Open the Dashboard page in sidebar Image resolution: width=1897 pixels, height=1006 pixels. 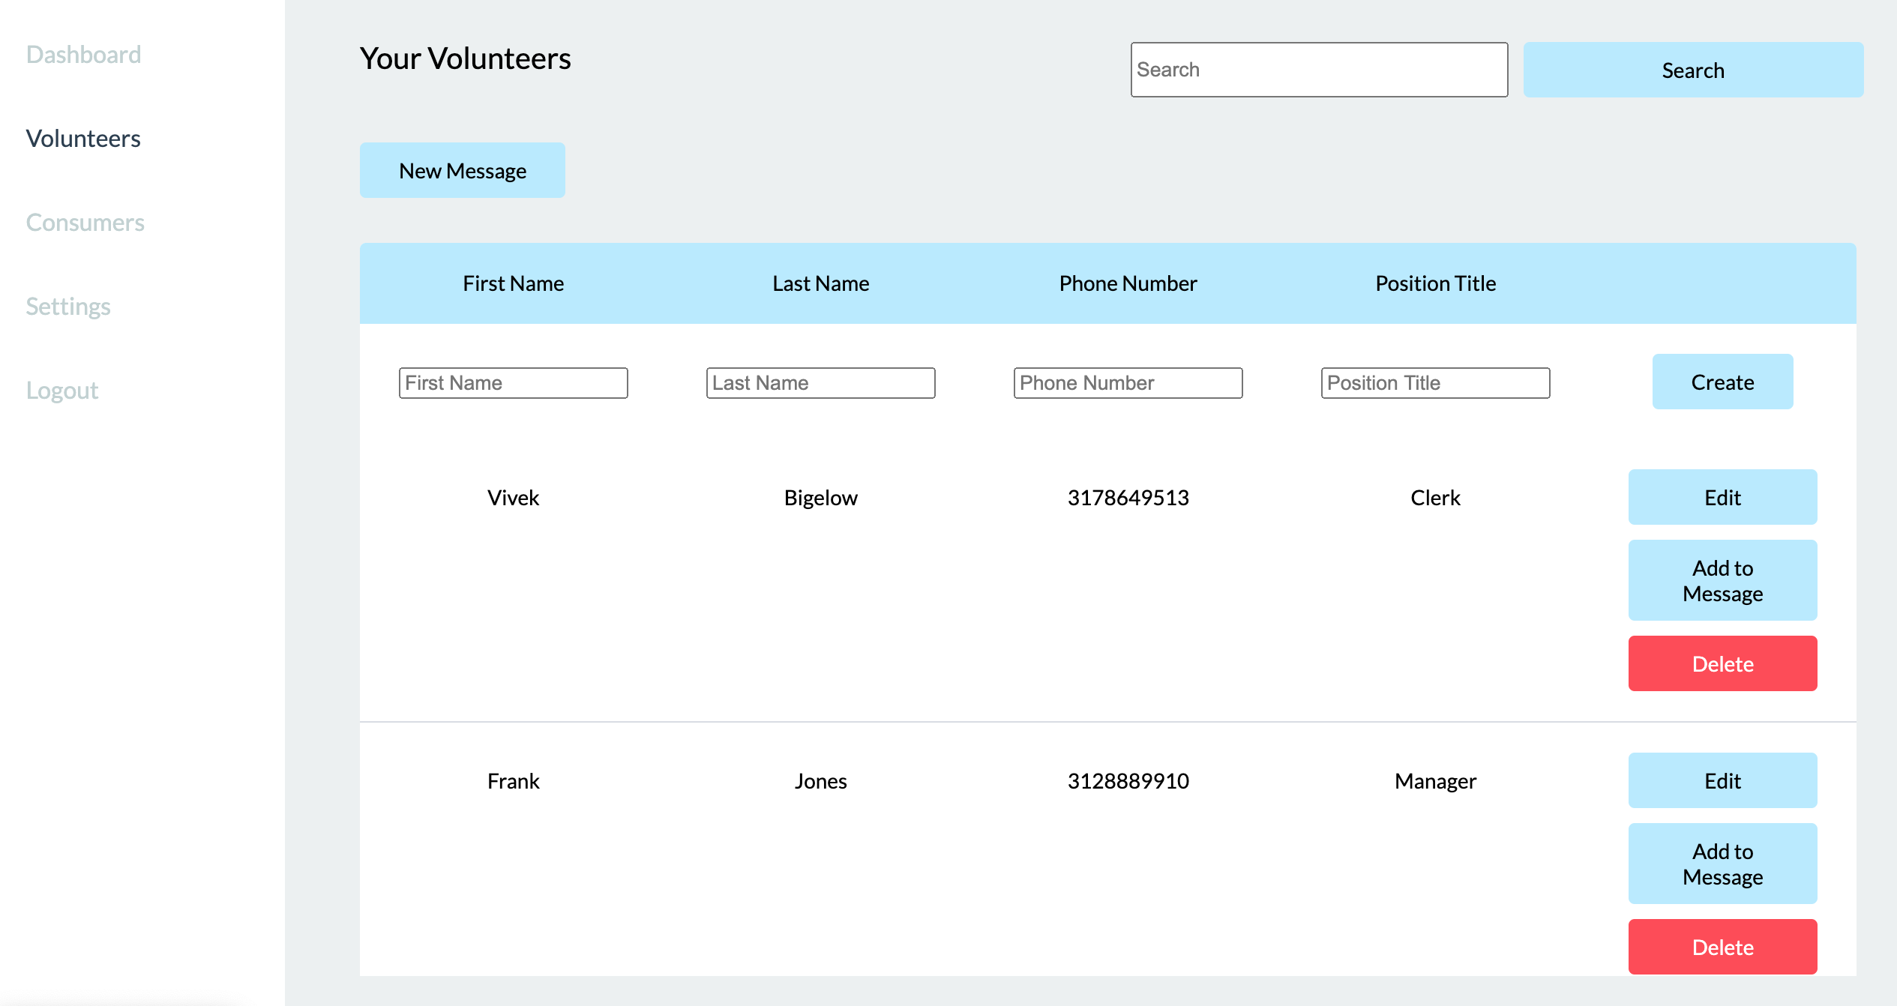[x=83, y=55]
